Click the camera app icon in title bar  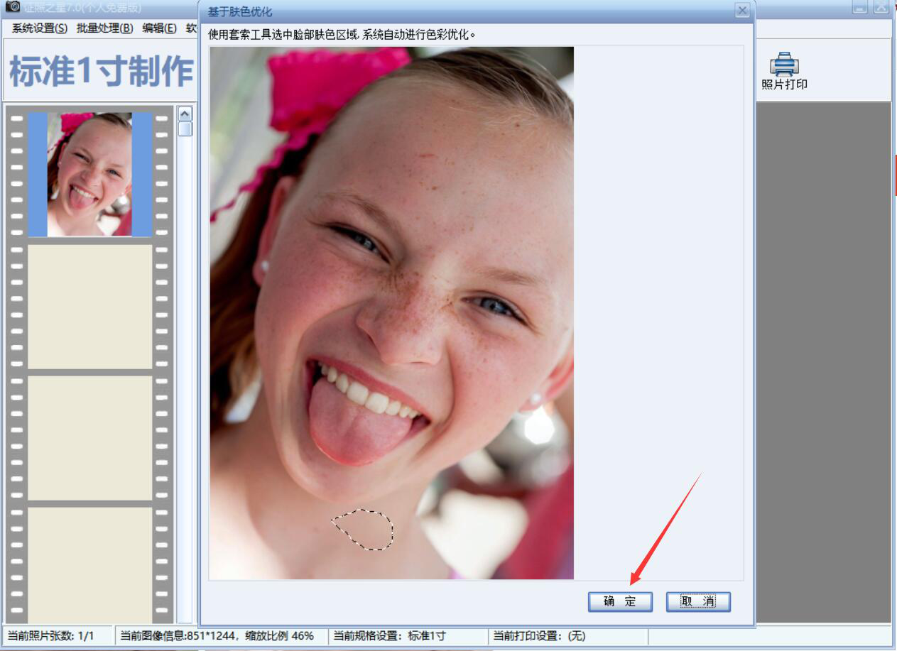pyautogui.click(x=12, y=6)
